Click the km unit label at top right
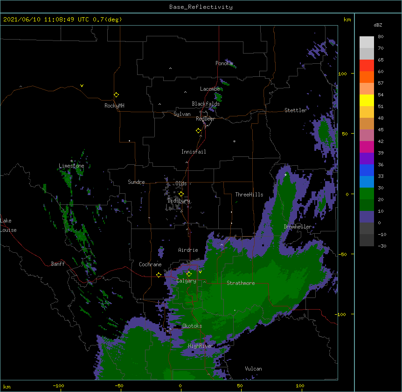The height and width of the screenshot is (392, 402). point(347,20)
